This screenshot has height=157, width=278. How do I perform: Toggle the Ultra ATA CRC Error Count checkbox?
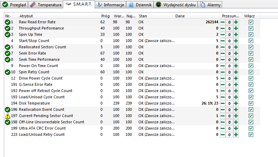[x=251, y=129]
